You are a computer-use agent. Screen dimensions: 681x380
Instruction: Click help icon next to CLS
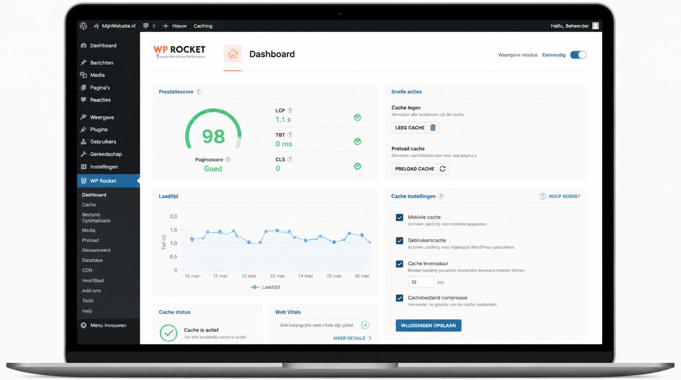tap(290, 160)
